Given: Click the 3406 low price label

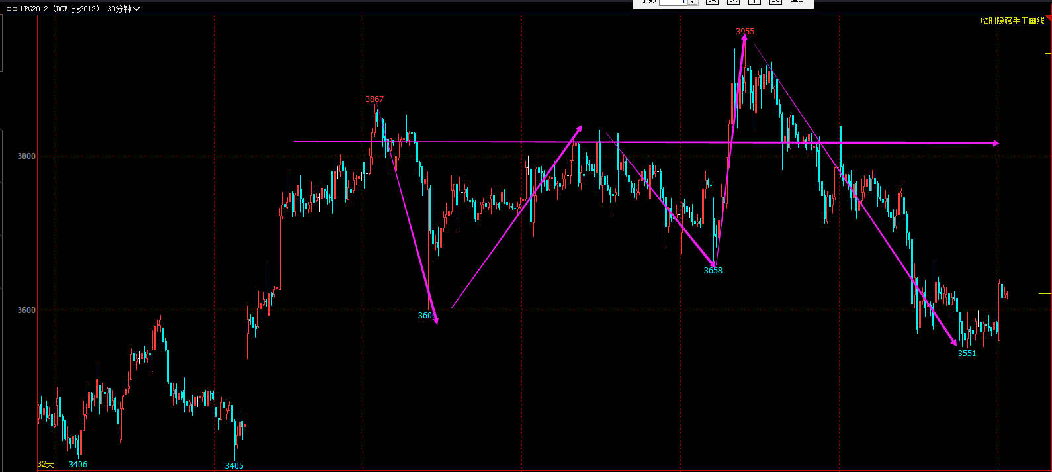Looking at the screenshot, I should 78,465.
